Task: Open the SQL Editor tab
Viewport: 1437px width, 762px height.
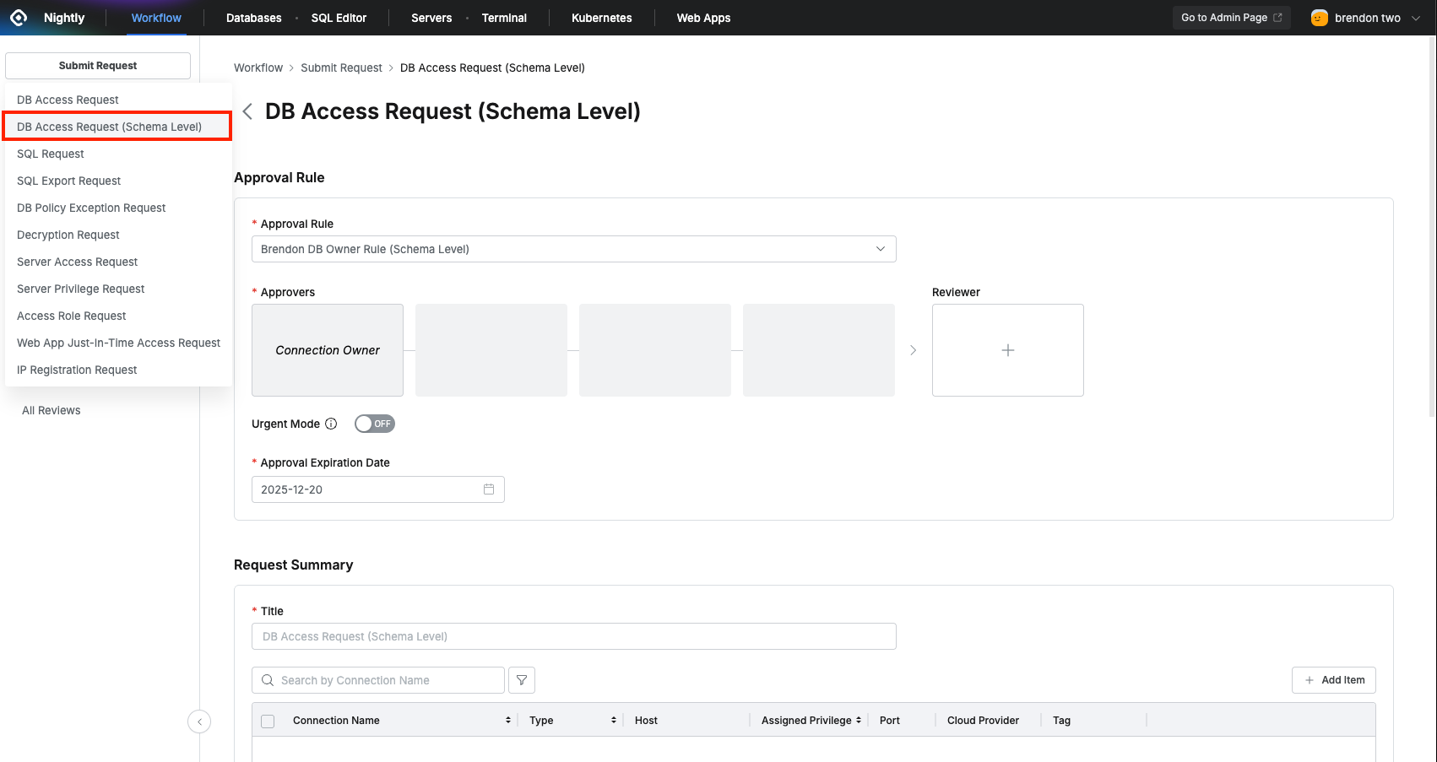Action: (x=339, y=18)
